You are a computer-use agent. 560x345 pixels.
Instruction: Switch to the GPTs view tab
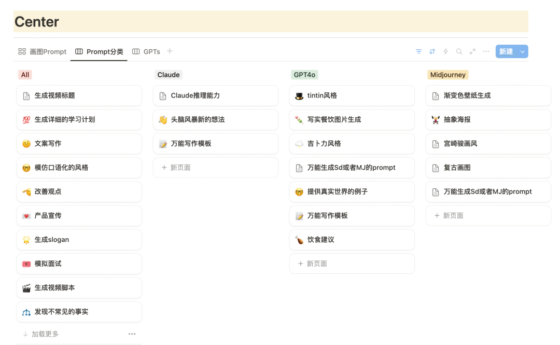[x=146, y=51]
